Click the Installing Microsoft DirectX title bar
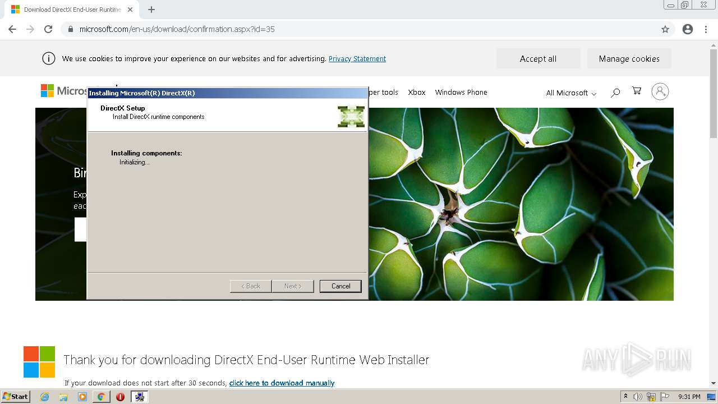 pyautogui.click(x=227, y=93)
